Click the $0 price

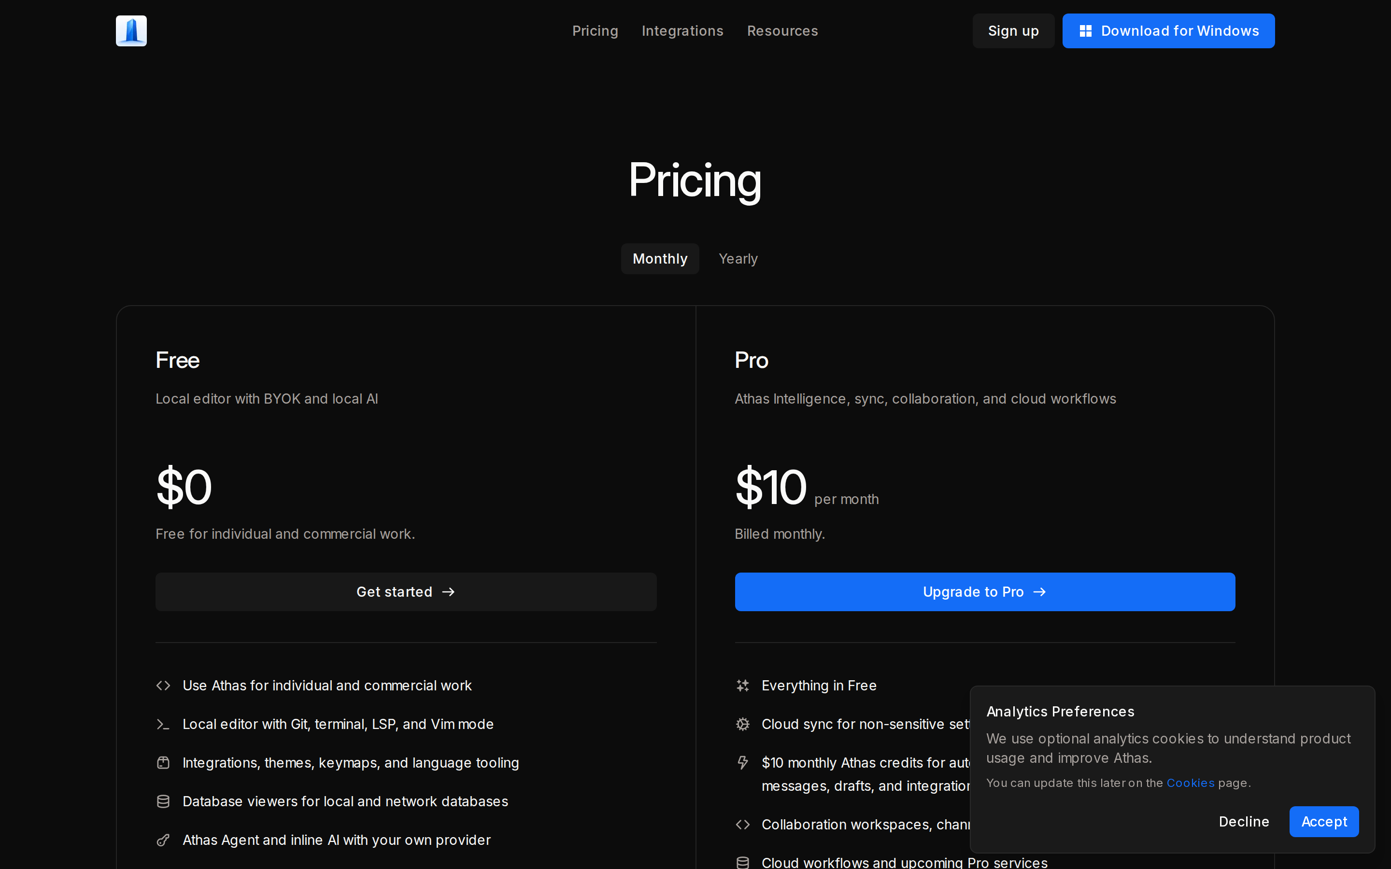[x=184, y=488]
